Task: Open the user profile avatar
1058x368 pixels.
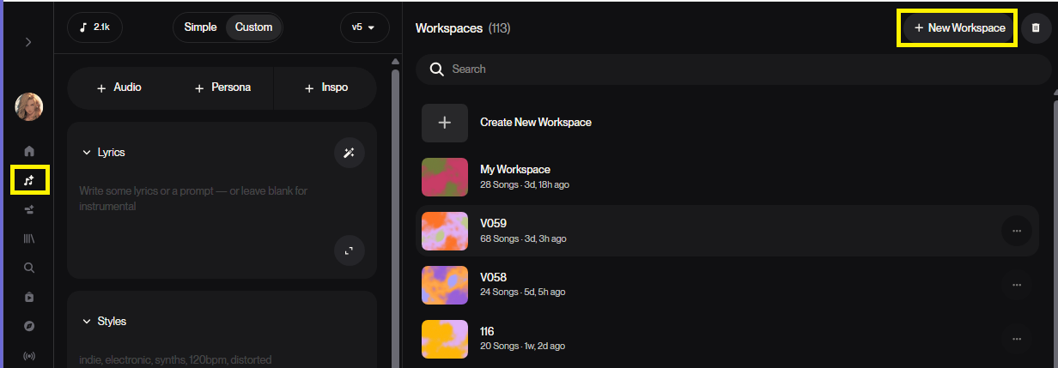Action: [x=29, y=106]
